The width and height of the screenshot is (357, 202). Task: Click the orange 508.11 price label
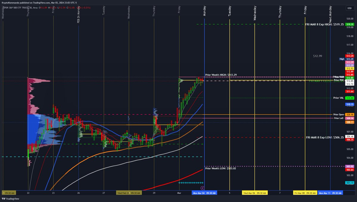pyautogui.click(x=350, y=122)
